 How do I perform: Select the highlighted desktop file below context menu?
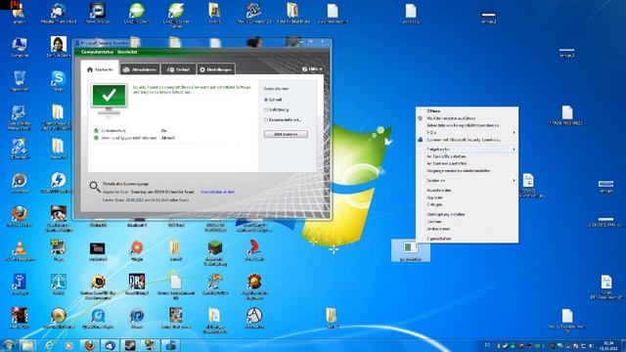click(x=411, y=250)
